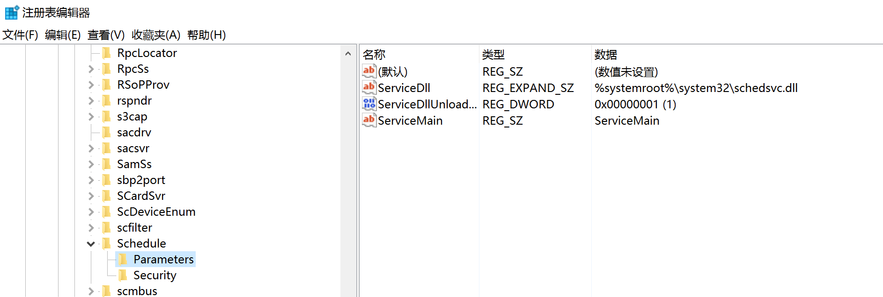This screenshot has height=297, width=883.
Task: Click the ServiceDllUnload DWORD value icon
Action: coord(369,104)
